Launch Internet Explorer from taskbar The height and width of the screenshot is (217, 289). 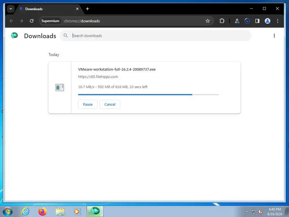click(25, 211)
